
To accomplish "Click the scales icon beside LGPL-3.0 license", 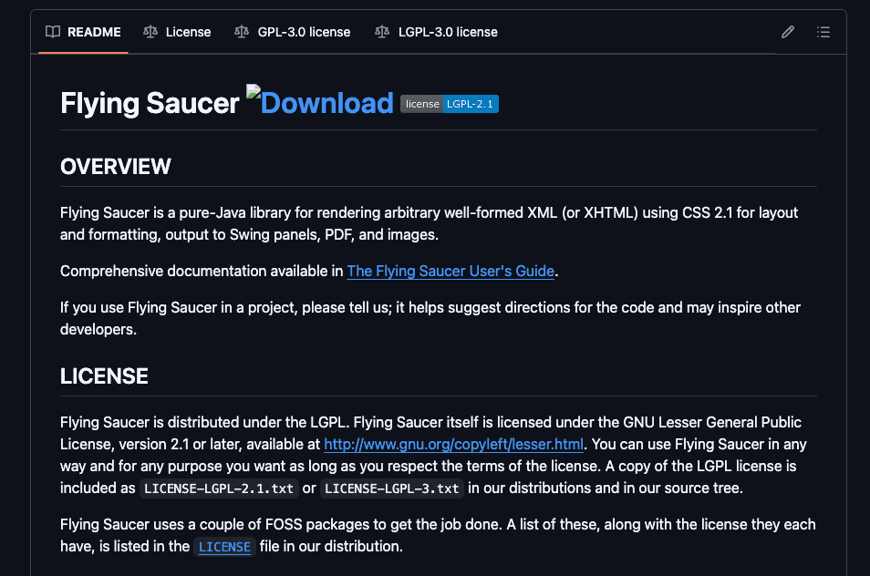I will tap(382, 32).
